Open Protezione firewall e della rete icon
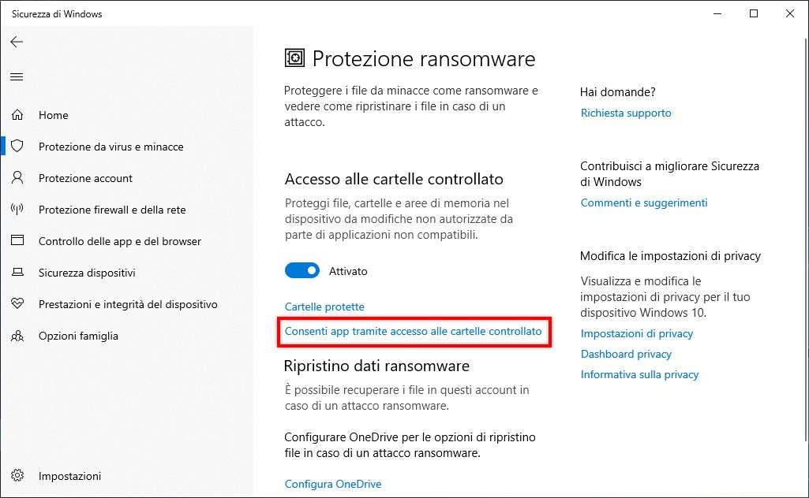The width and height of the screenshot is (809, 498). click(x=16, y=210)
